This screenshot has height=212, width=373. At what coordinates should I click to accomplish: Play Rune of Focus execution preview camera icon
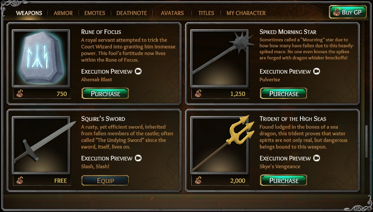[x=138, y=71]
